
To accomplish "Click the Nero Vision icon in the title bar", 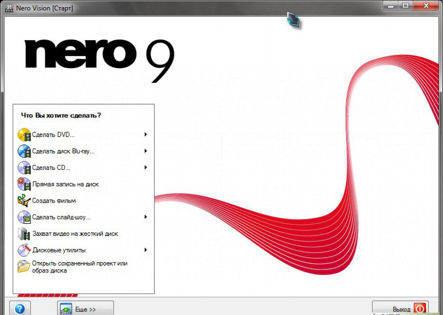I will pos(9,8).
